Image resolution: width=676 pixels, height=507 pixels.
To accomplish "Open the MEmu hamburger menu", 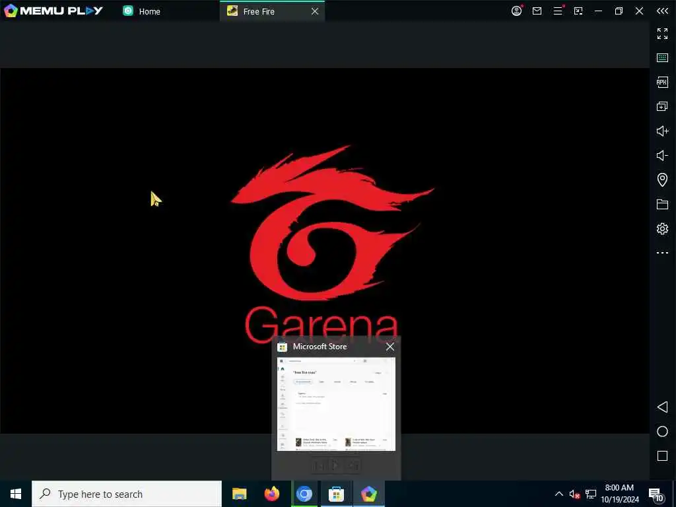I will coord(557,11).
